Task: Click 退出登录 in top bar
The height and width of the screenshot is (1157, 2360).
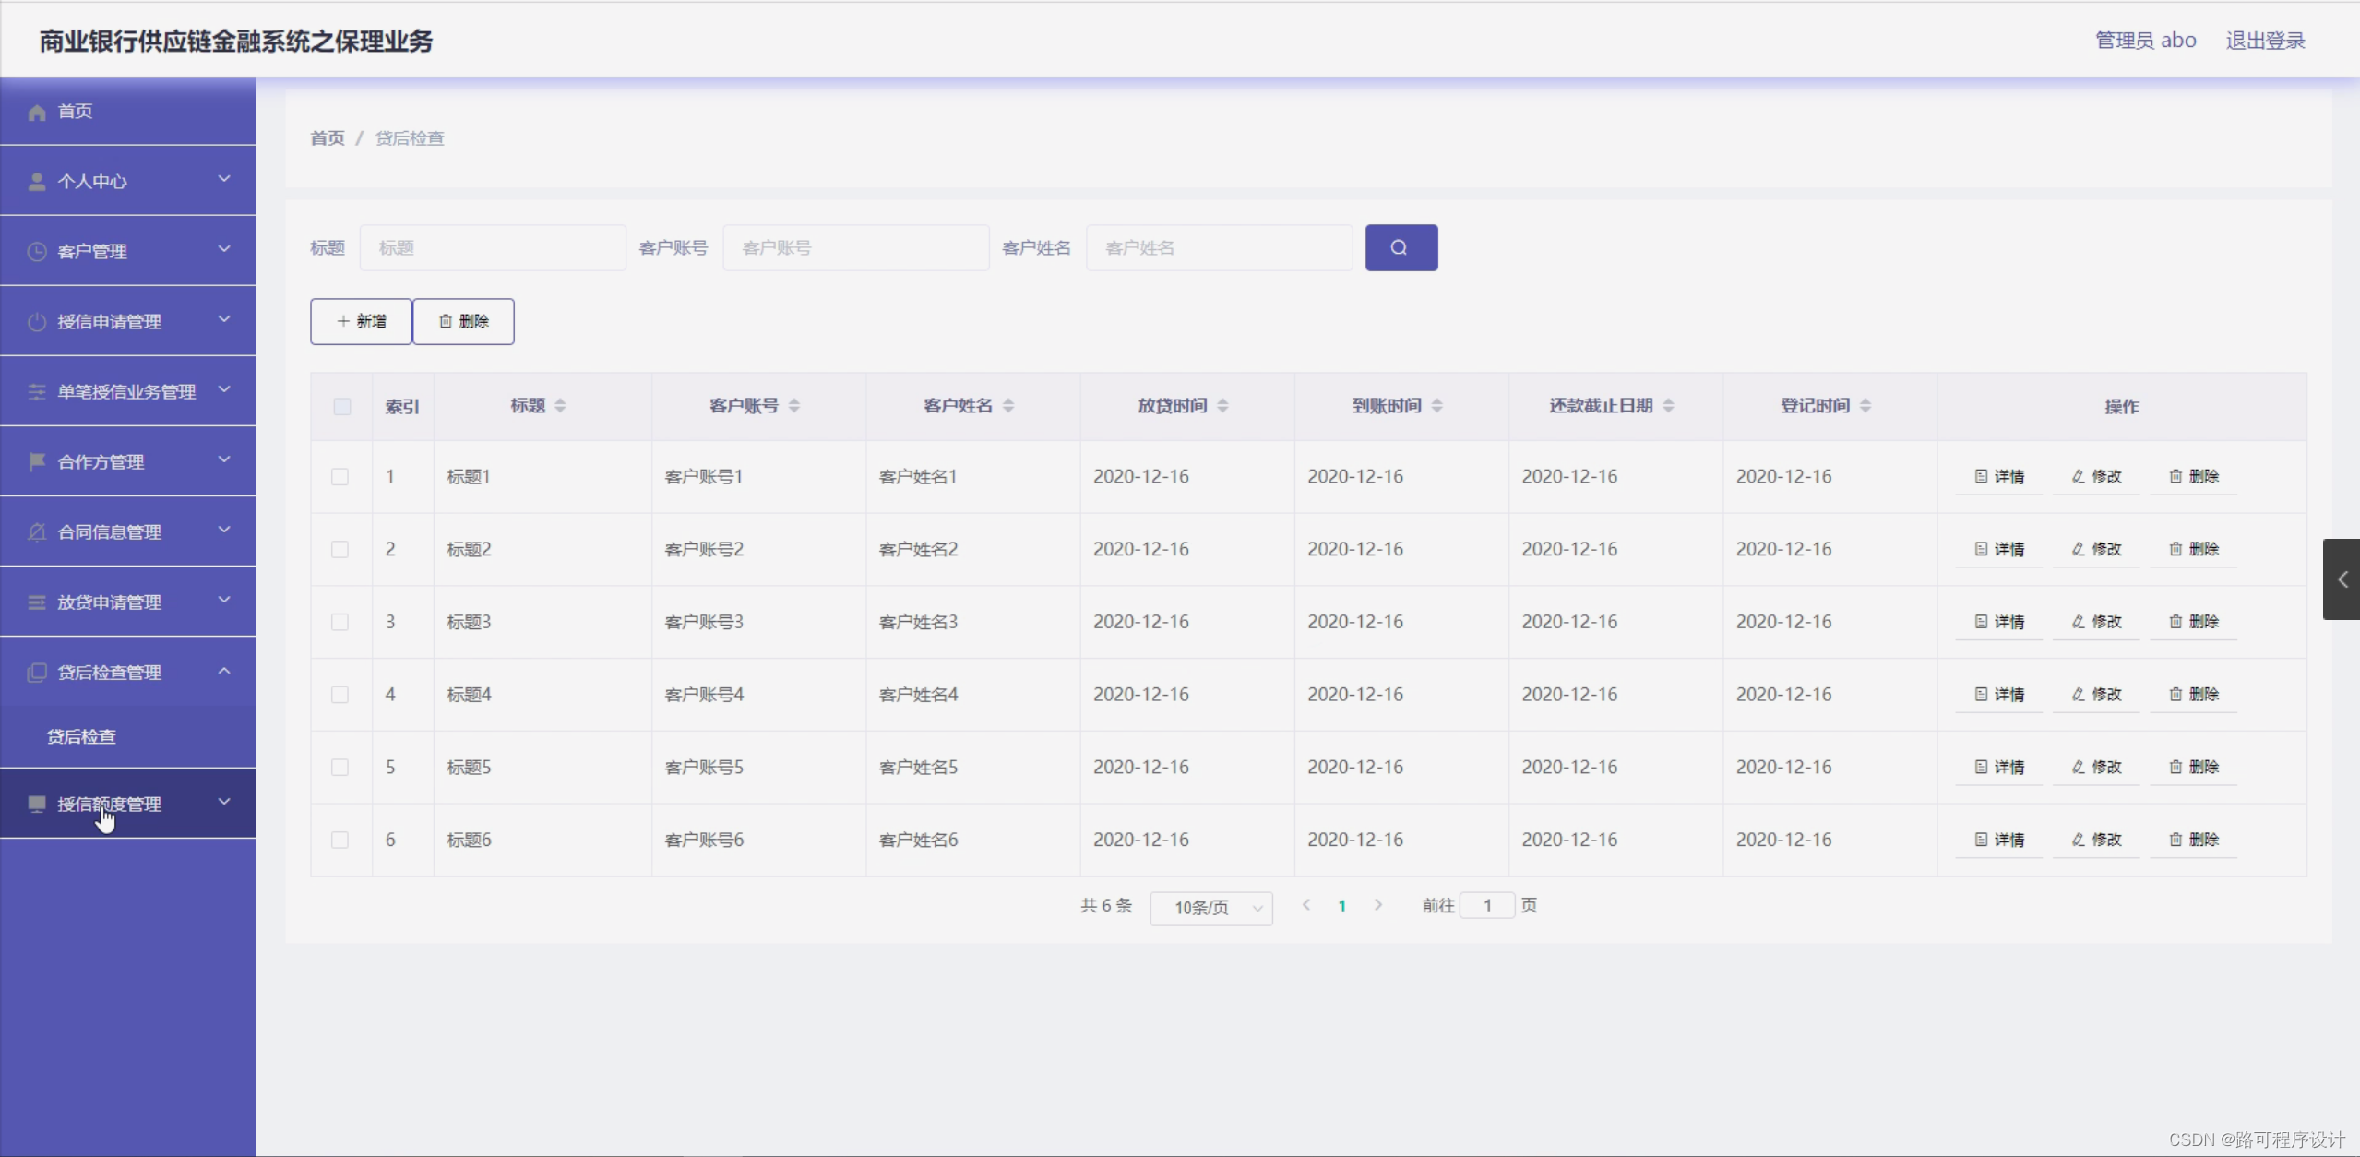Action: coord(2264,40)
